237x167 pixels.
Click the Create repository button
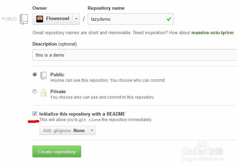(x=57, y=151)
